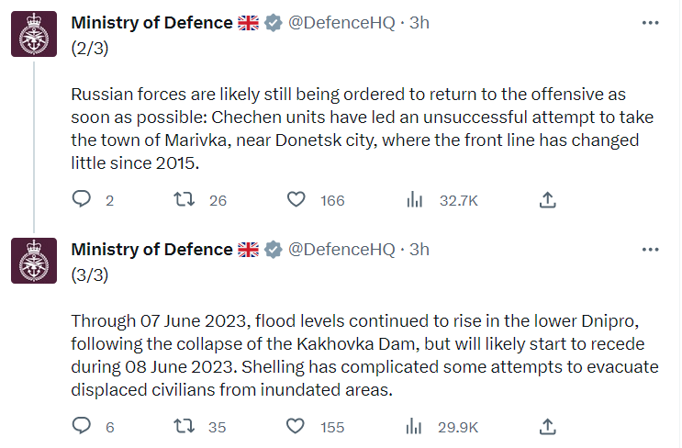Like the (3/3) Kakhovka Dam tweet
The image size is (682, 448).
click(296, 426)
